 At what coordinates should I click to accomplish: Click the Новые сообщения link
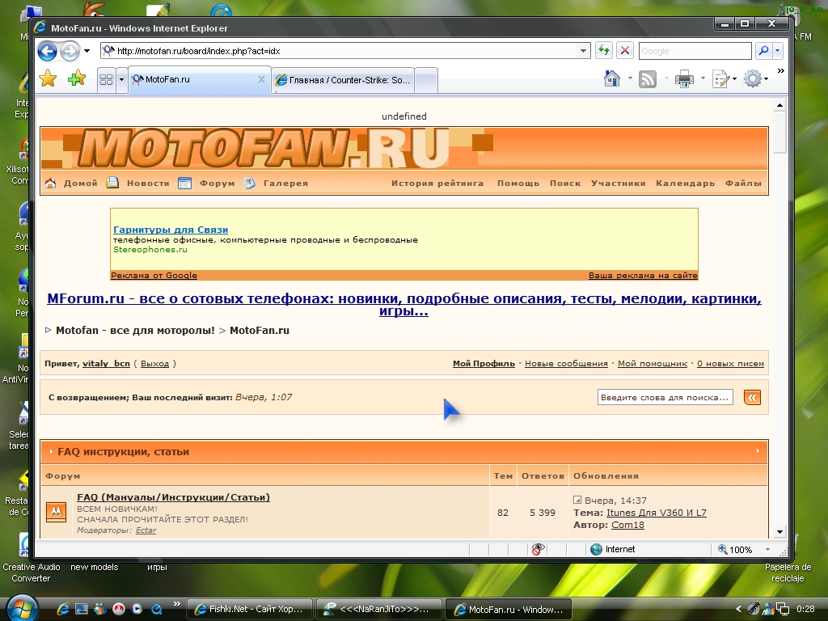point(566,363)
